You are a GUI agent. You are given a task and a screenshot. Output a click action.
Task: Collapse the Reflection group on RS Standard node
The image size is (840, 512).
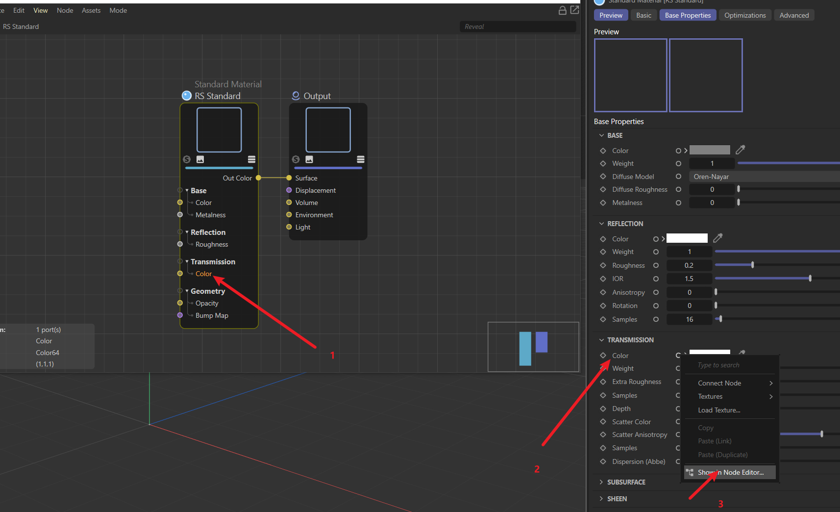187,232
